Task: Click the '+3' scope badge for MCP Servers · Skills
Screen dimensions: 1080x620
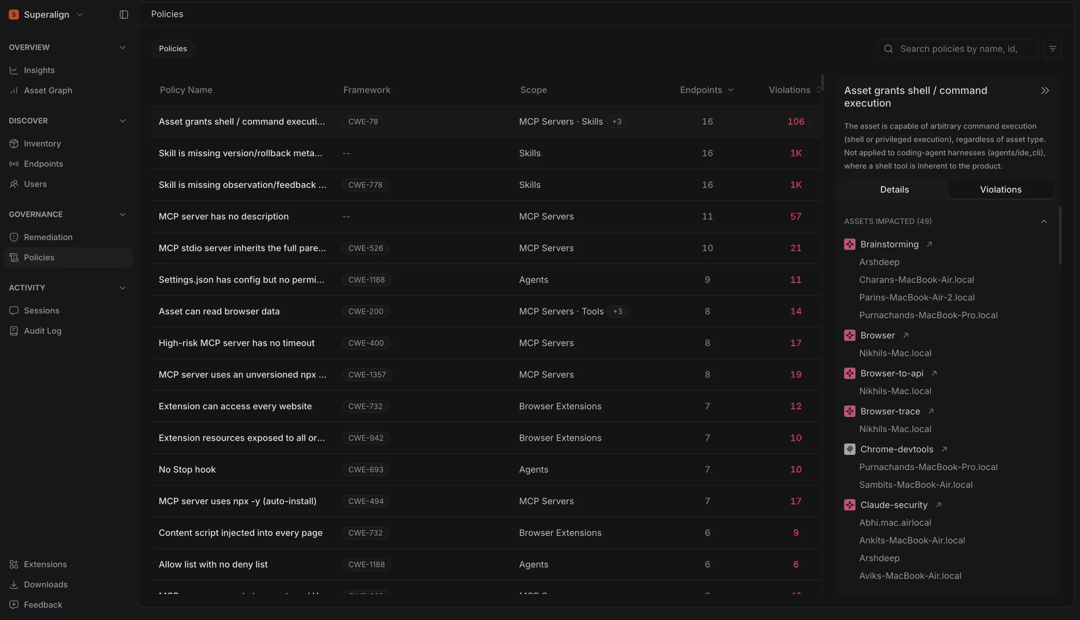Action: pos(617,122)
